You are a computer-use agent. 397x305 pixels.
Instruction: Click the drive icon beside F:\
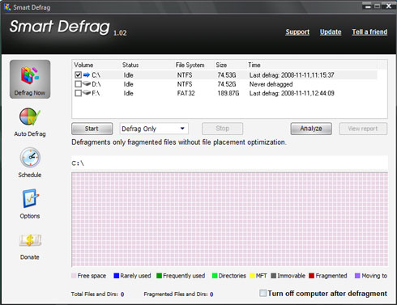(x=87, y=93)
